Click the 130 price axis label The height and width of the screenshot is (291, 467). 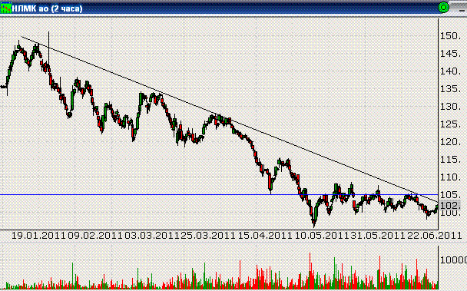[x=450, y=107]
